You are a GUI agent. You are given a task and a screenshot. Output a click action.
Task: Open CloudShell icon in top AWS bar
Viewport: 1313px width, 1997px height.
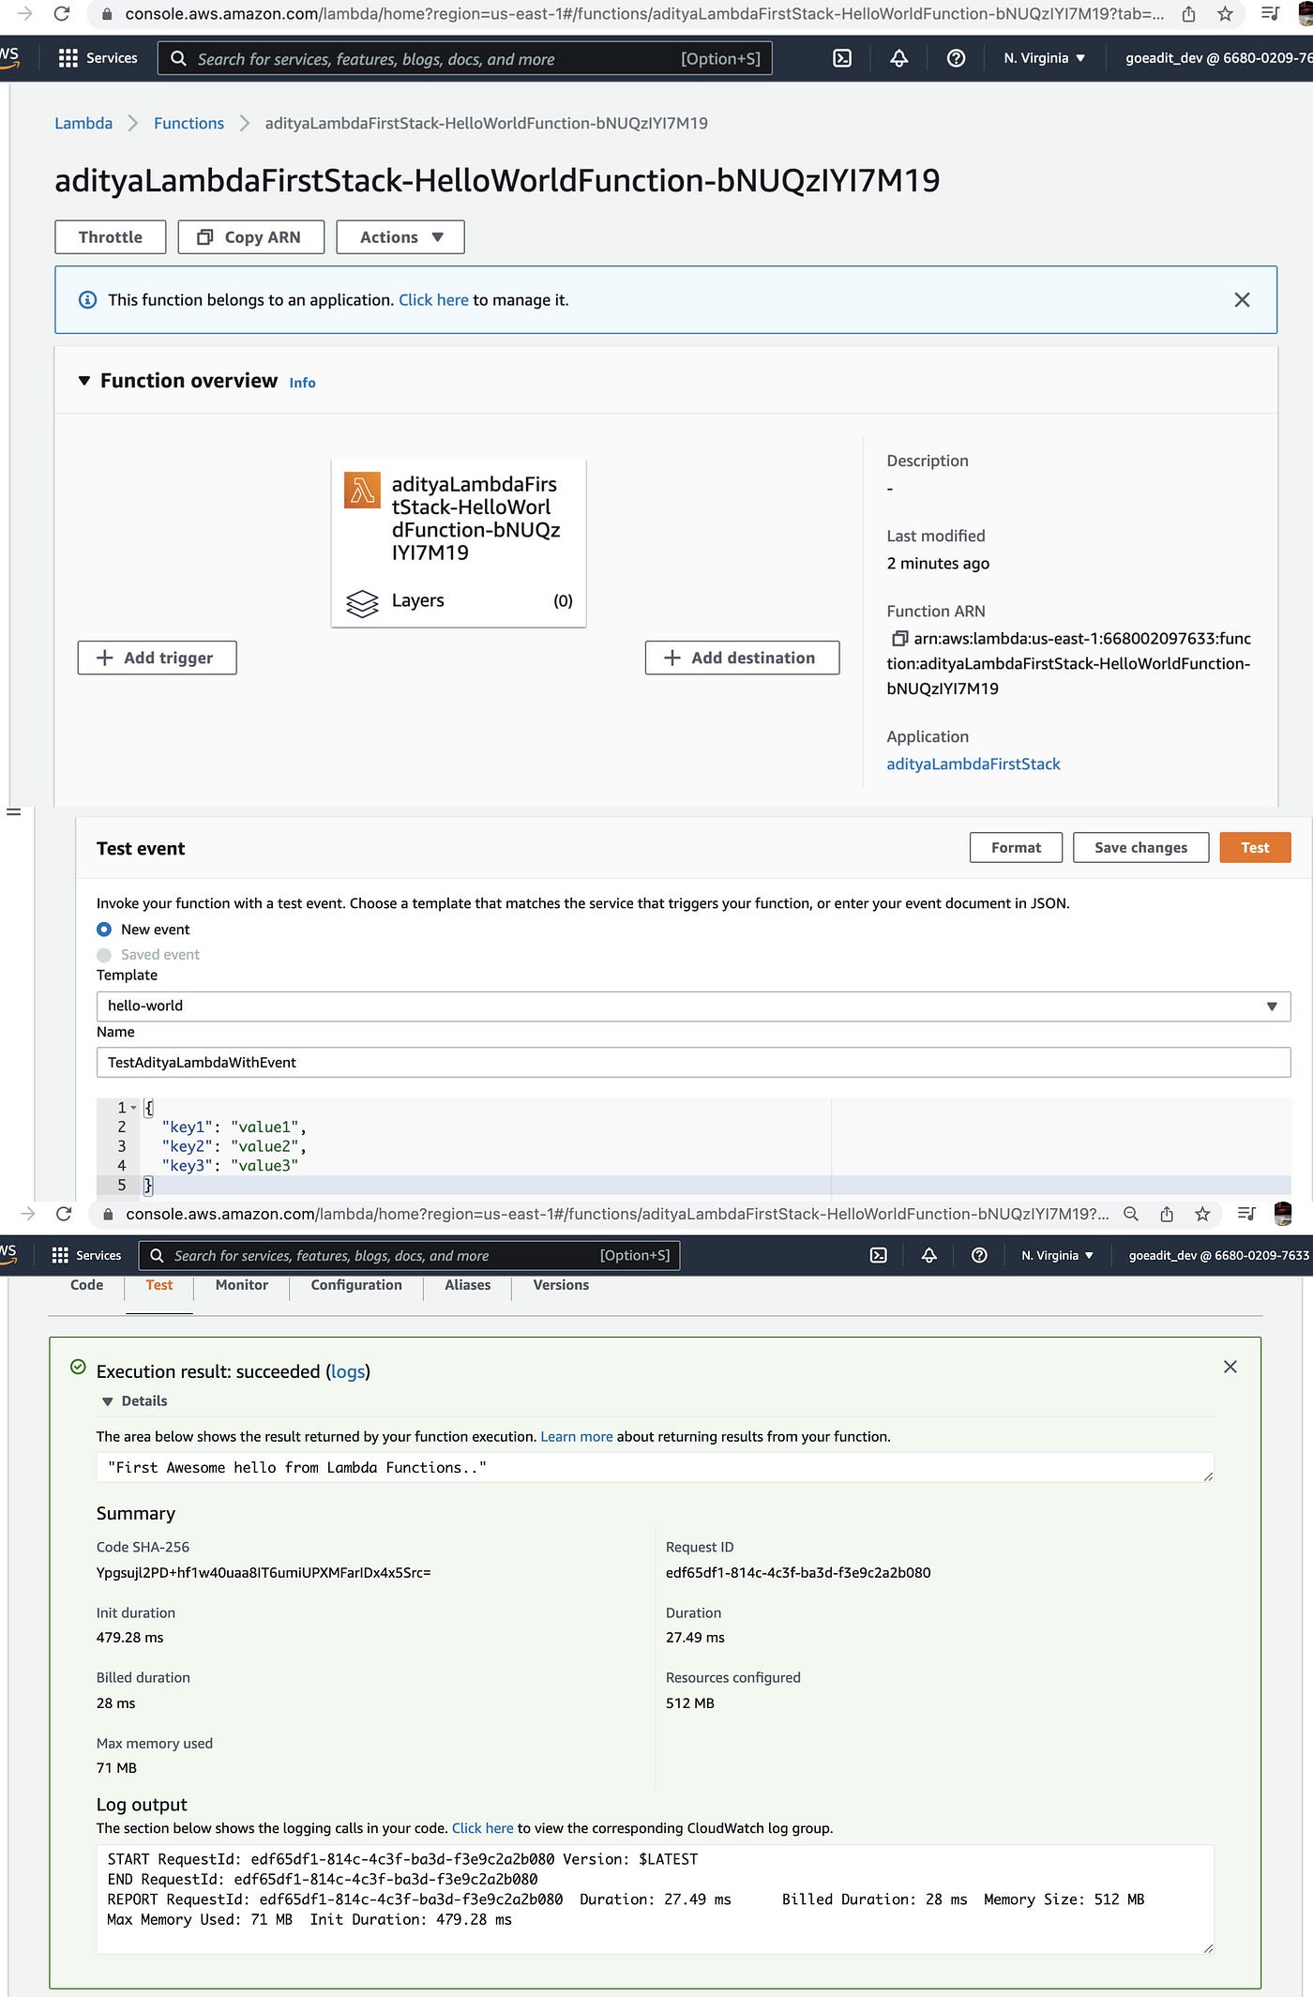coord(842,58)
